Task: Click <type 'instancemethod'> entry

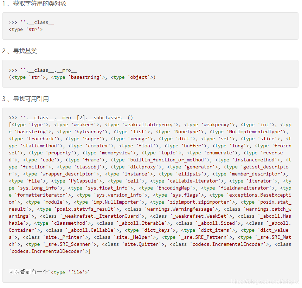Action: [248, 160]
